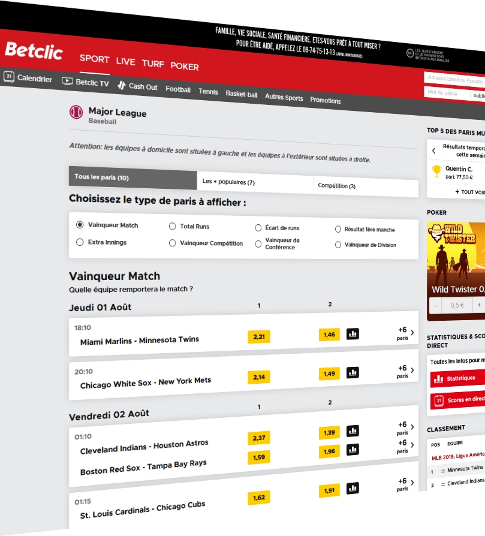Click the Scores en direct button
The image size is (485, 536).
[457, 400]
